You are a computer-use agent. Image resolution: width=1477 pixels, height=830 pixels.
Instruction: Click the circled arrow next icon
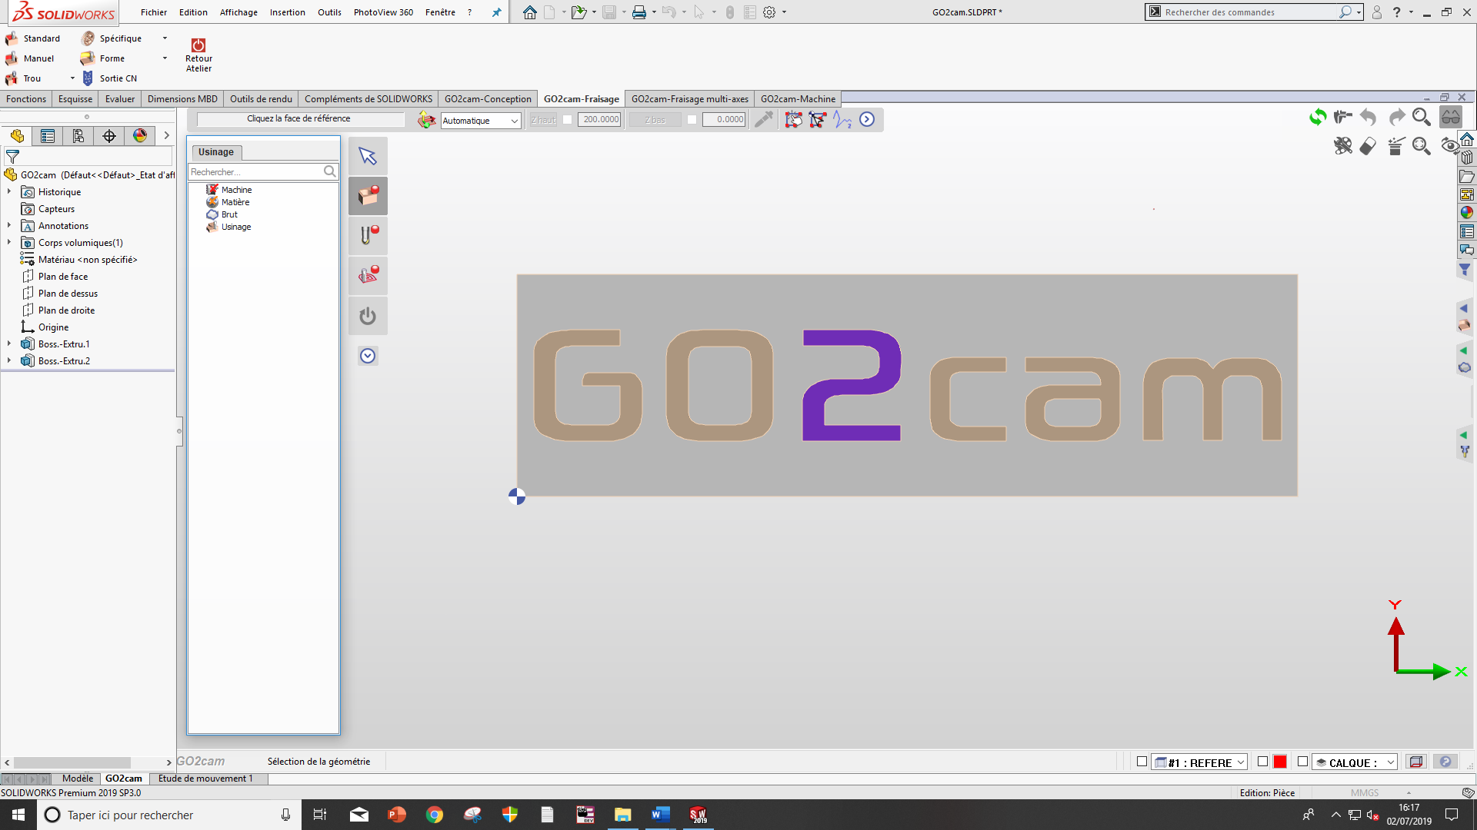coord(867,119)
